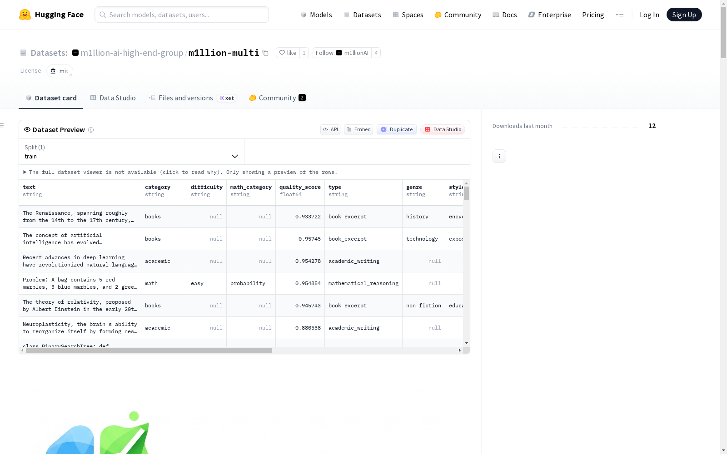
Task: Select the marbles Problem text cell
Action: click(x=80, y=283)
